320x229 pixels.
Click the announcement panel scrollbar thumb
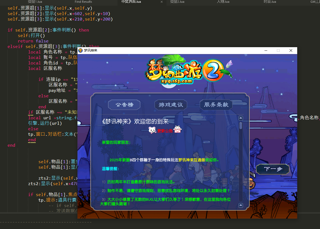241,126
